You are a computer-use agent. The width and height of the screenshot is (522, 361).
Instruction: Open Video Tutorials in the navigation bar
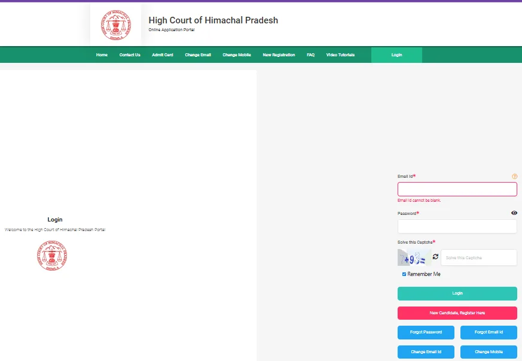coord(340,54)
